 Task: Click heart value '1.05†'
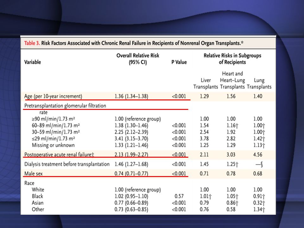click(232, 196)
